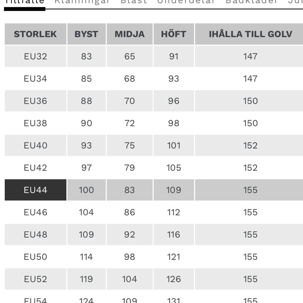Pick the EU40 size row

pyautogui.click(x=154, y=145)
